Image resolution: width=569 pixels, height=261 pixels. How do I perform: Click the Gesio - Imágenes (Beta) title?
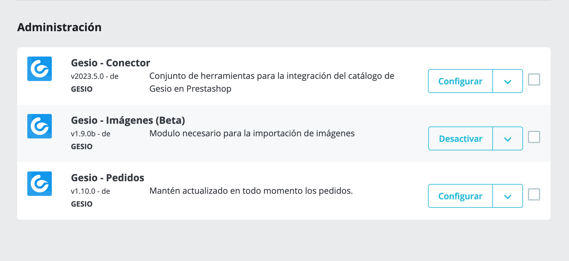click(x=128, y=120)
